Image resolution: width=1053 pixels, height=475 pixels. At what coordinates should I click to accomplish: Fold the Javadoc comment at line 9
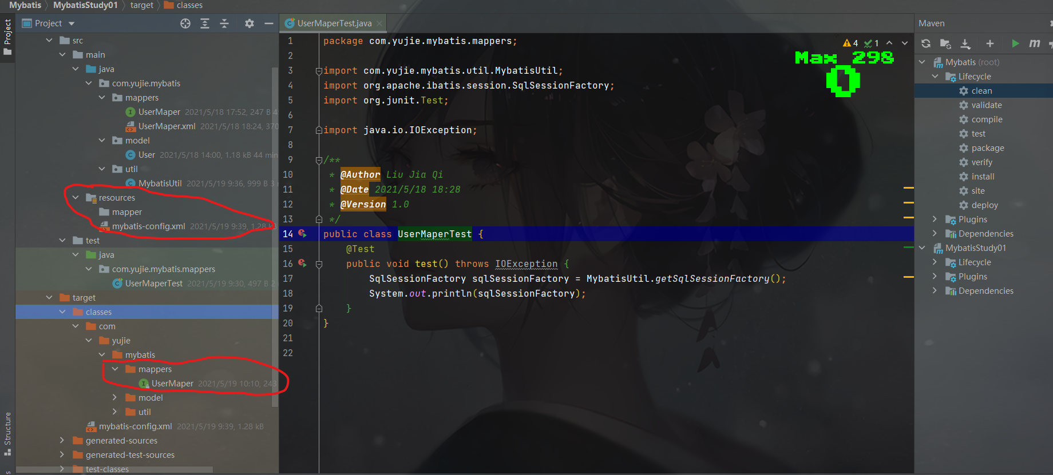319,160
